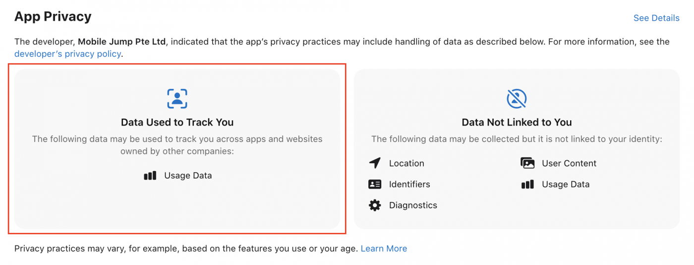The image size is (694, 265).
Task: Click the App Privacy section title
Action: 53,17
